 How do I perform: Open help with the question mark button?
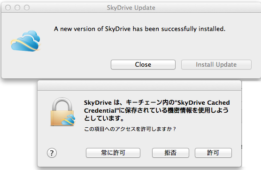click(52, 153)
